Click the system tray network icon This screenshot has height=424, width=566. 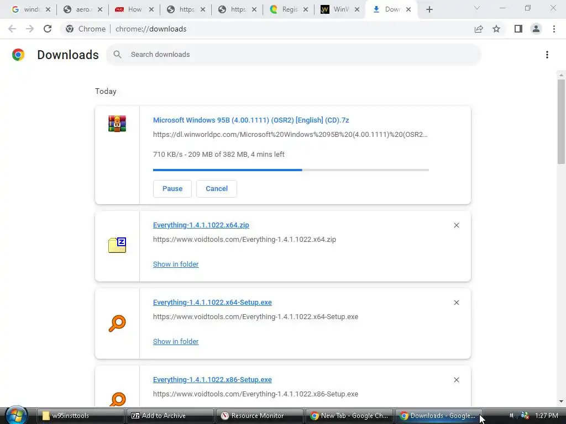pos(525,415)
